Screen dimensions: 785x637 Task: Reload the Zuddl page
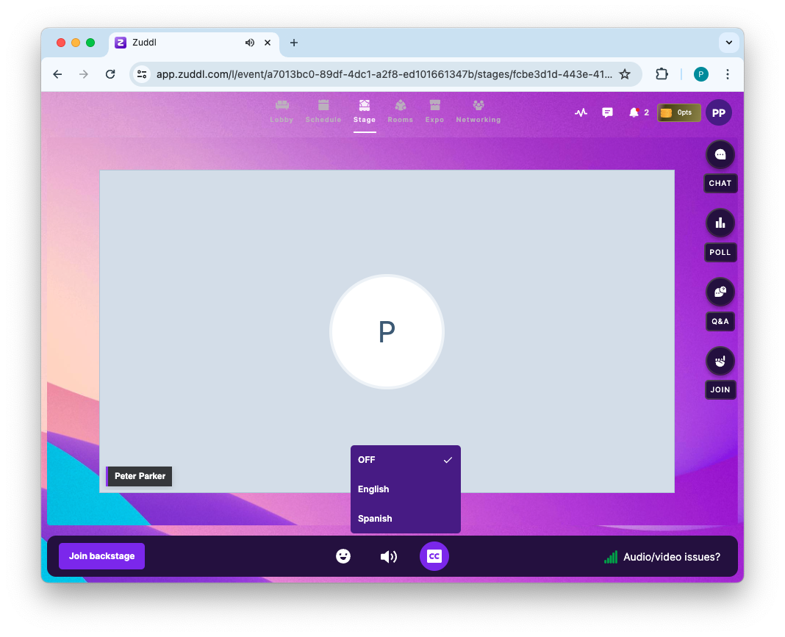tap(110, 74)
